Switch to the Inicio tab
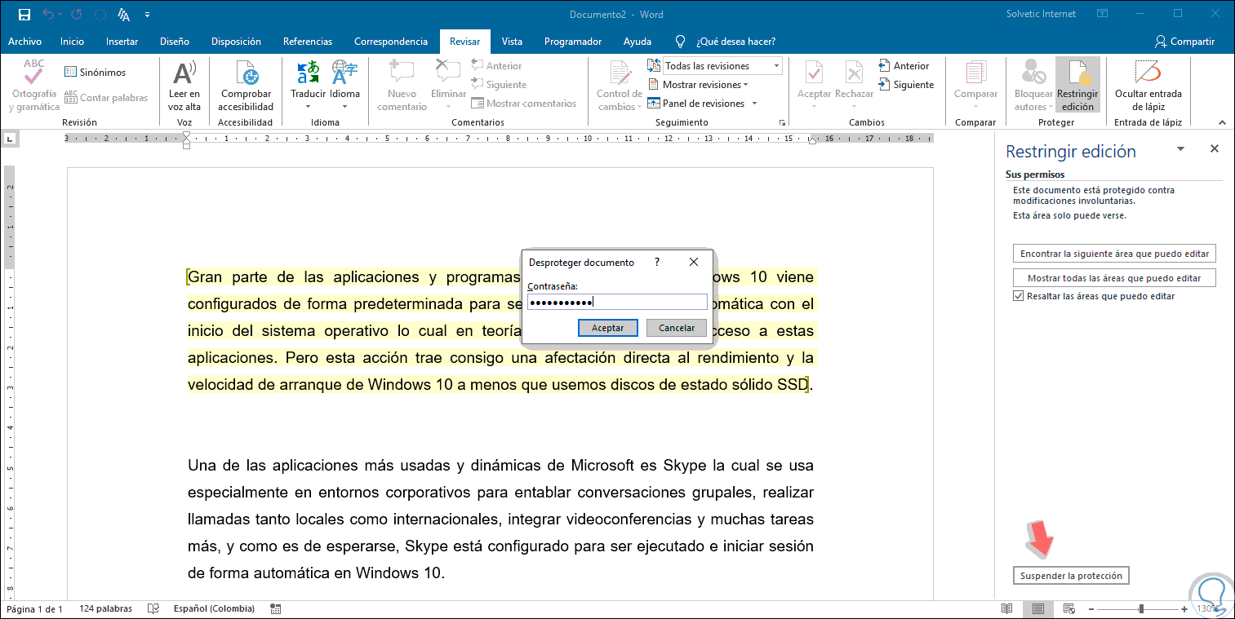 tap(72, 42)
